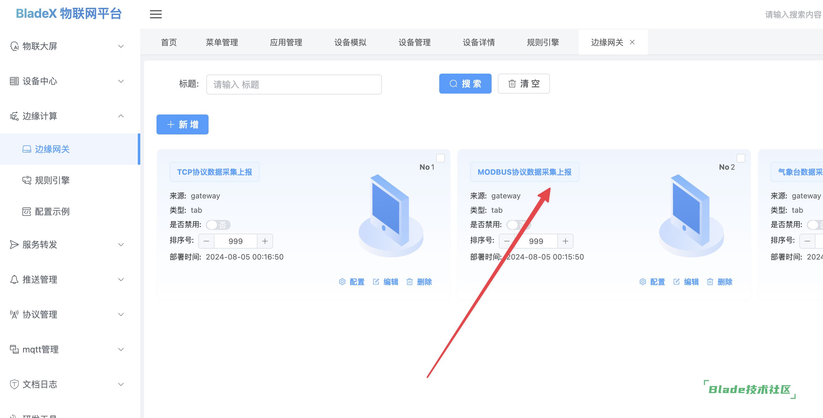The height and width of the screenshot is (418, 823).
Task: Check the No 1 card checkbox
Action: tap(440, 158)
